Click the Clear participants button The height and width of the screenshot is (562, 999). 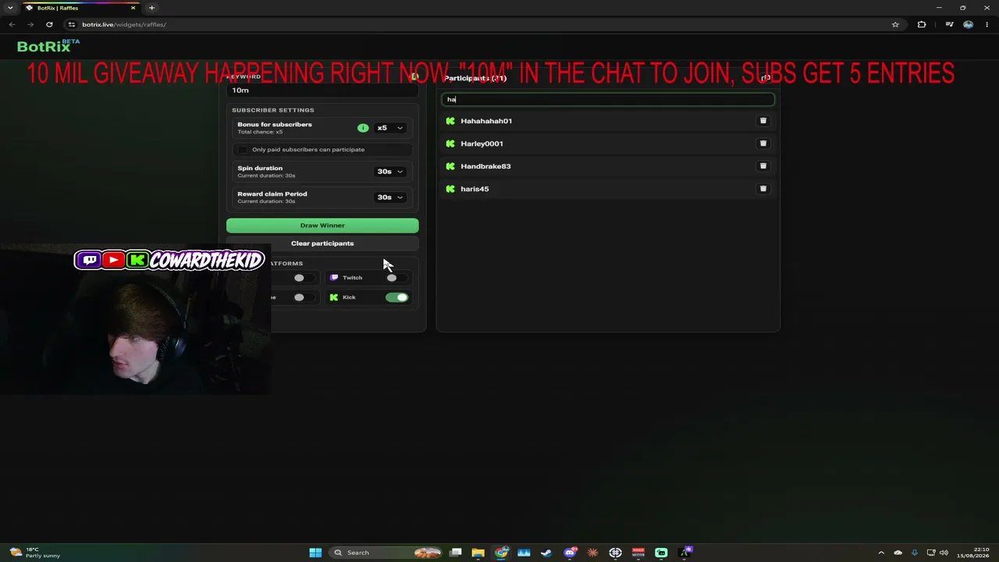[x=322, y=244]
